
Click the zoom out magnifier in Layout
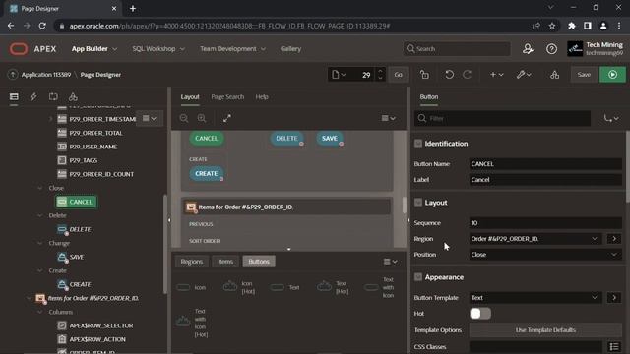point(184,118)
